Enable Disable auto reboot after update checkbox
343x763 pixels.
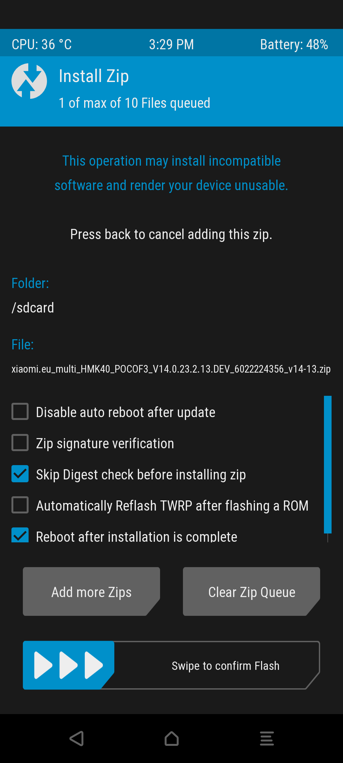click(x=20, y=412)
